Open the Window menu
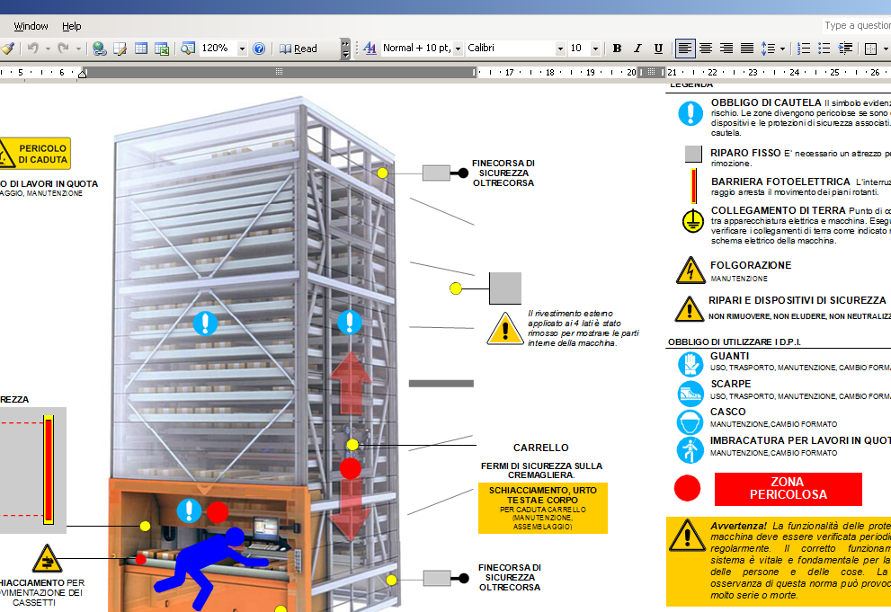Screen dimensions: 891x612 (x=31, y=26)
